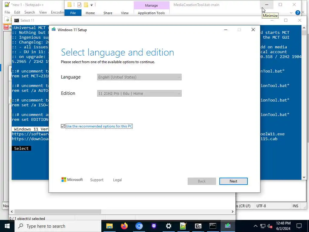Screen dimensions: 309x232
Task: Click the Windows 11 Setup title bar icon
Action: pyautogui.click(x=54, y=30)
